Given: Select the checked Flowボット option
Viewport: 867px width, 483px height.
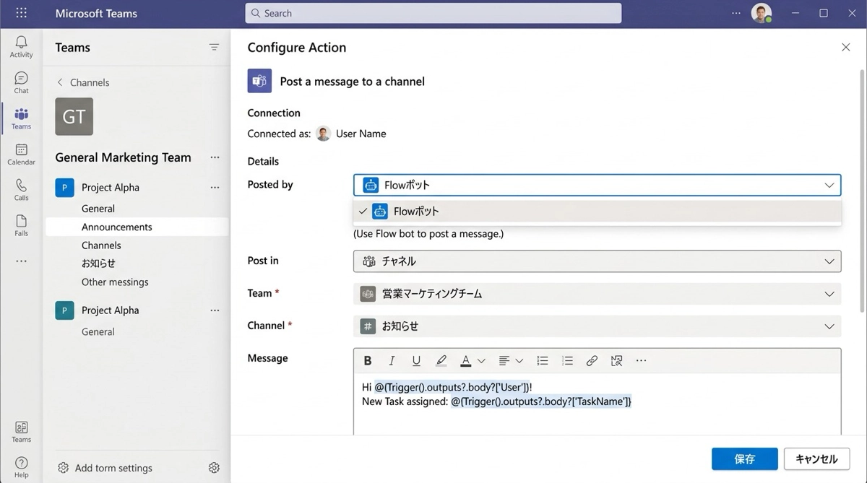Looking at the screenshot, I should click(415, 212).
